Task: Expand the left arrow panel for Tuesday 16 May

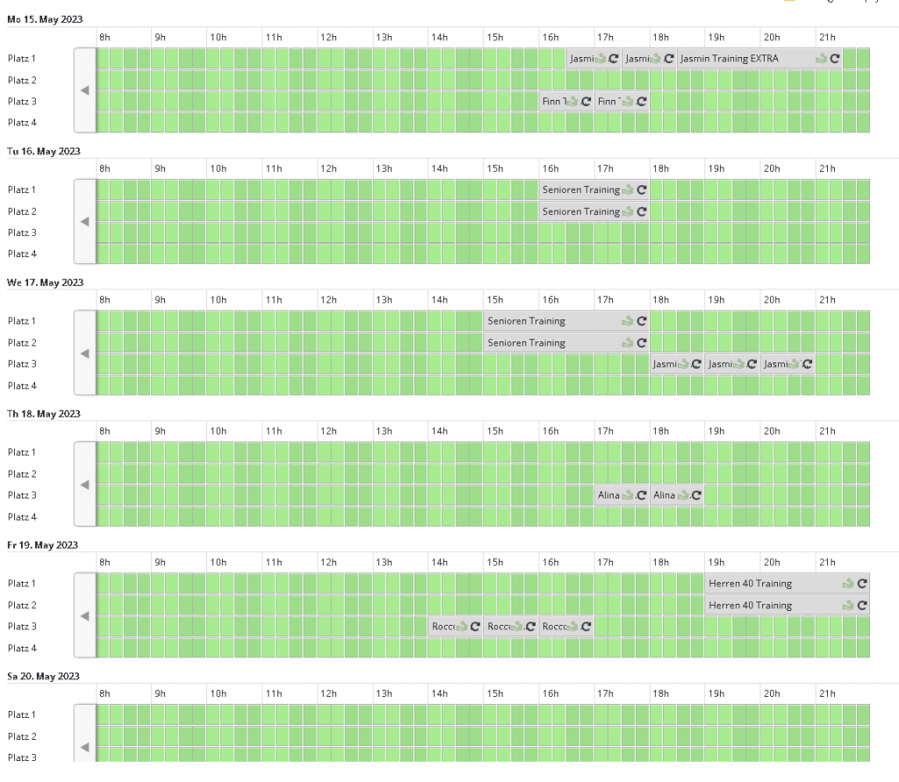Action: pyautogui.click(x=84, y=222)
